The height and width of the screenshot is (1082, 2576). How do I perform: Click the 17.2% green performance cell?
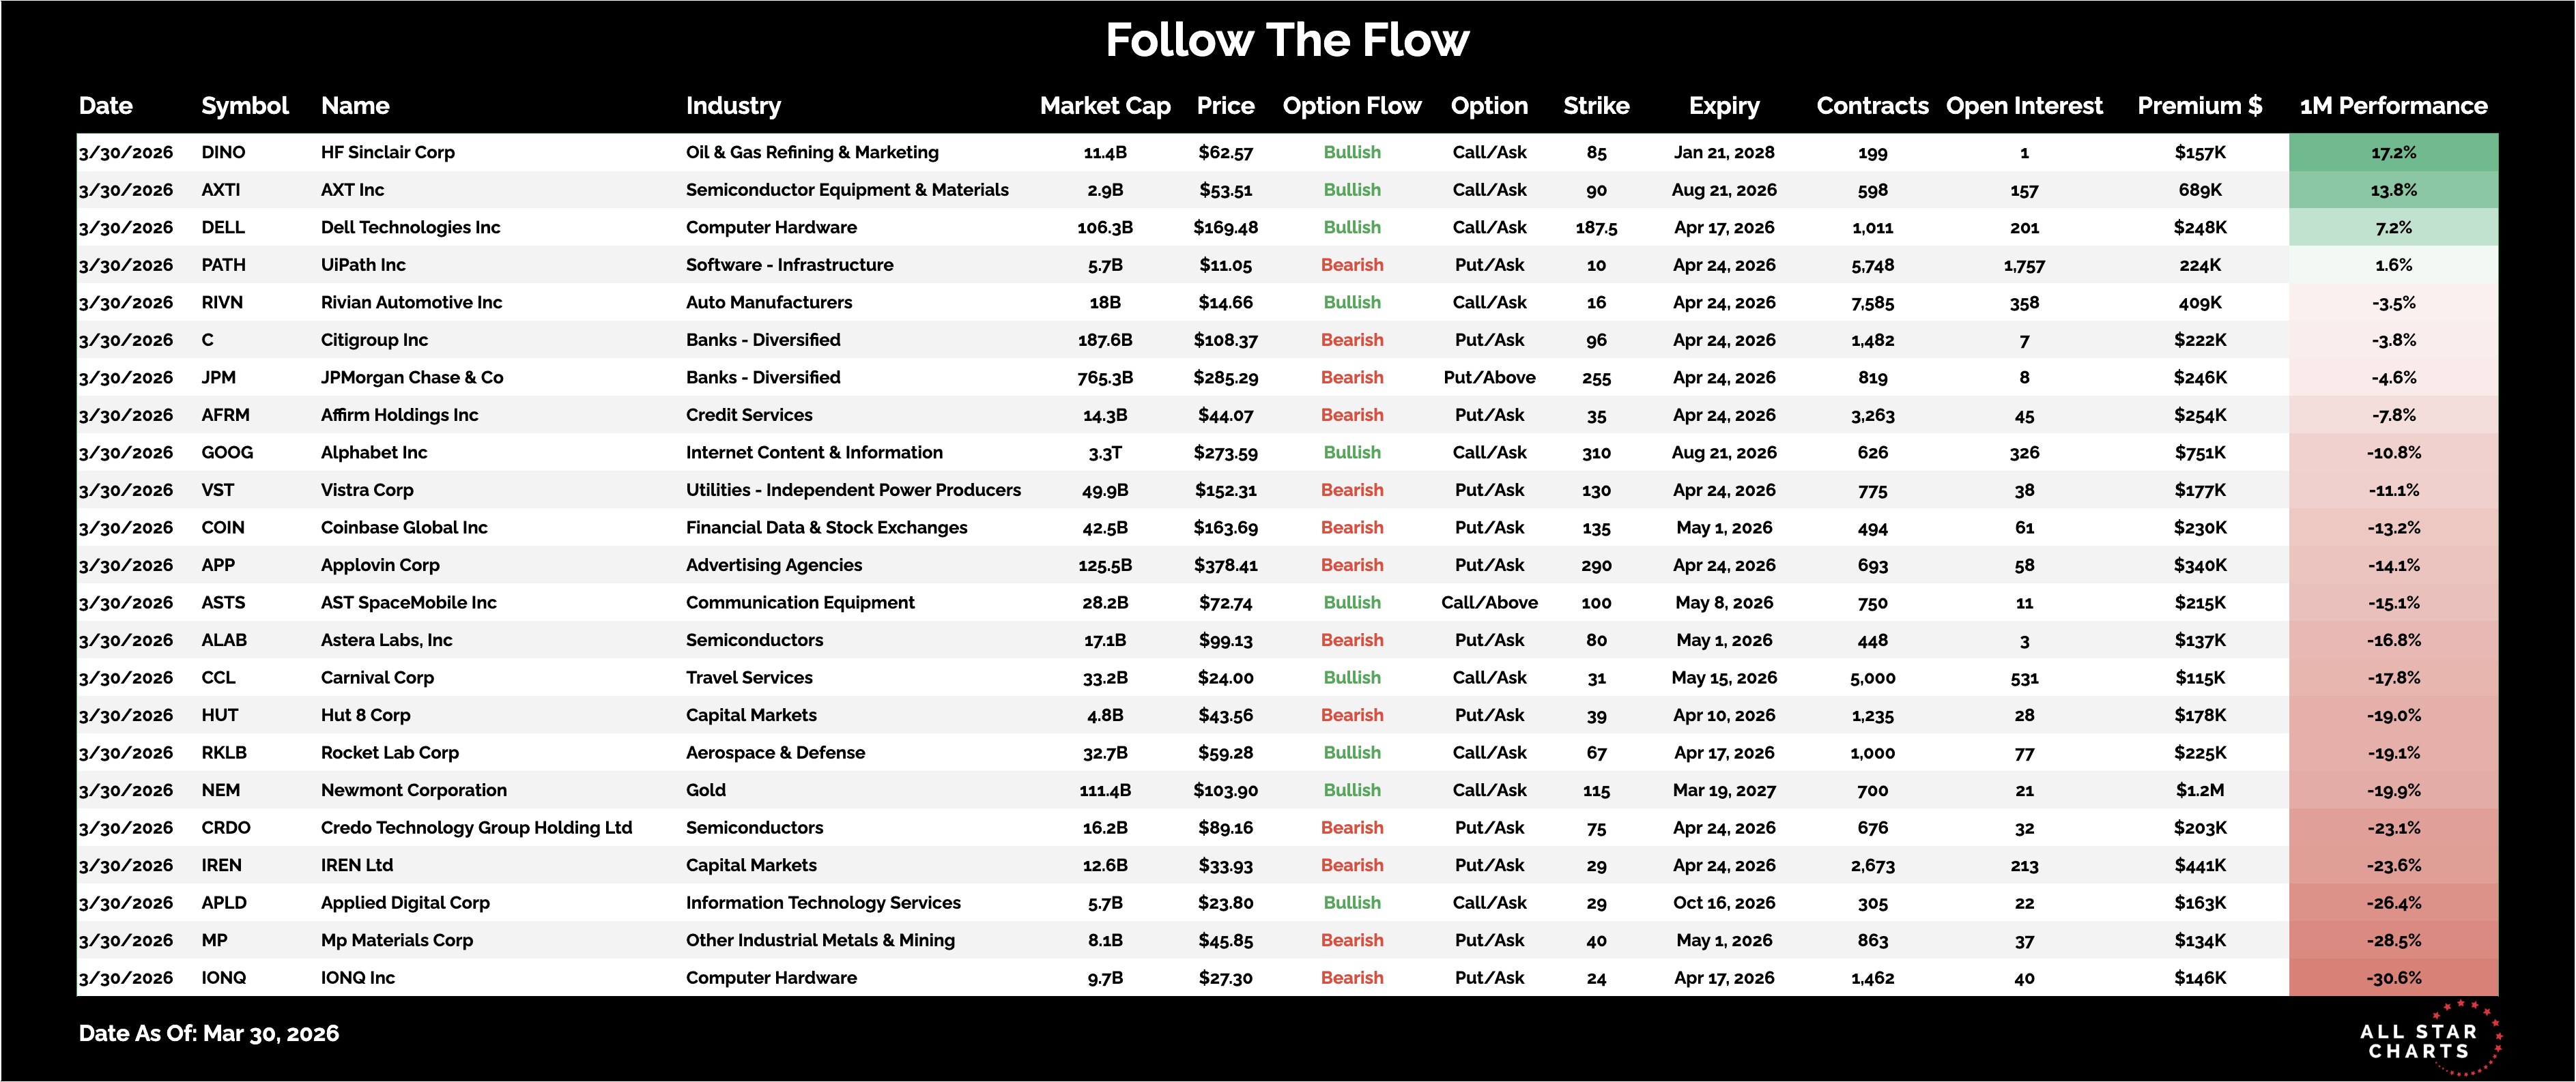click(2393, 153)
